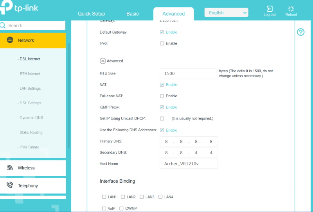
Task: Click the Network globe icon
Action: tap(10, 40)
